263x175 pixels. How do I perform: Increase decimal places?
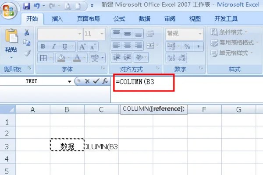pos(171,58)
